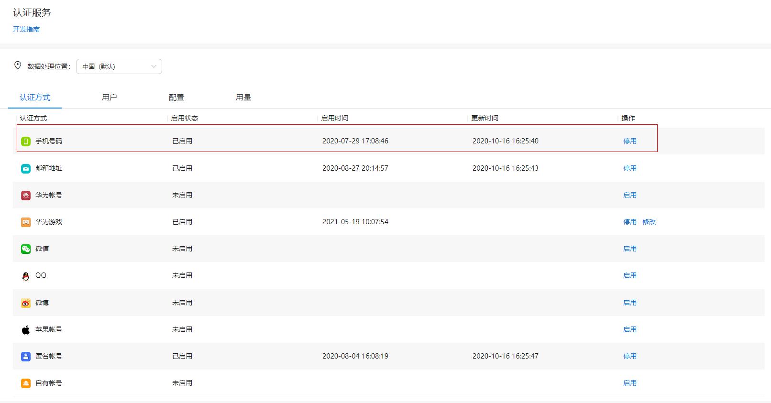Click the 认证服务 page title
The height and width of the screenshot is (403, 771).
click(32, 13)
